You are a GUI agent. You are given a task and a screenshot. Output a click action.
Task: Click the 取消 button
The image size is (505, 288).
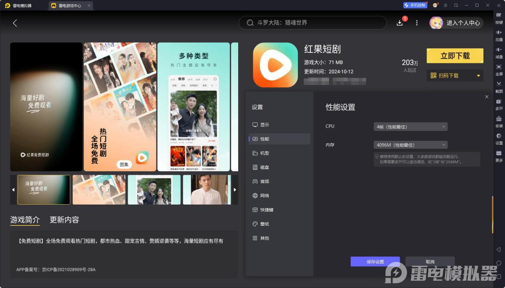430,262
